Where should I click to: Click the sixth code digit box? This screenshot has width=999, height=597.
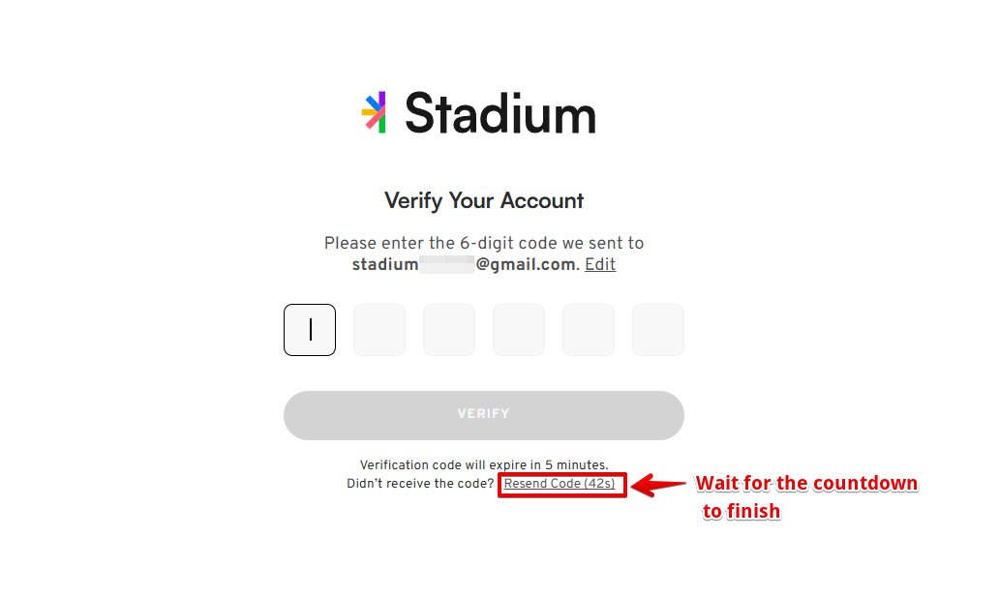[x=658, y=330]
